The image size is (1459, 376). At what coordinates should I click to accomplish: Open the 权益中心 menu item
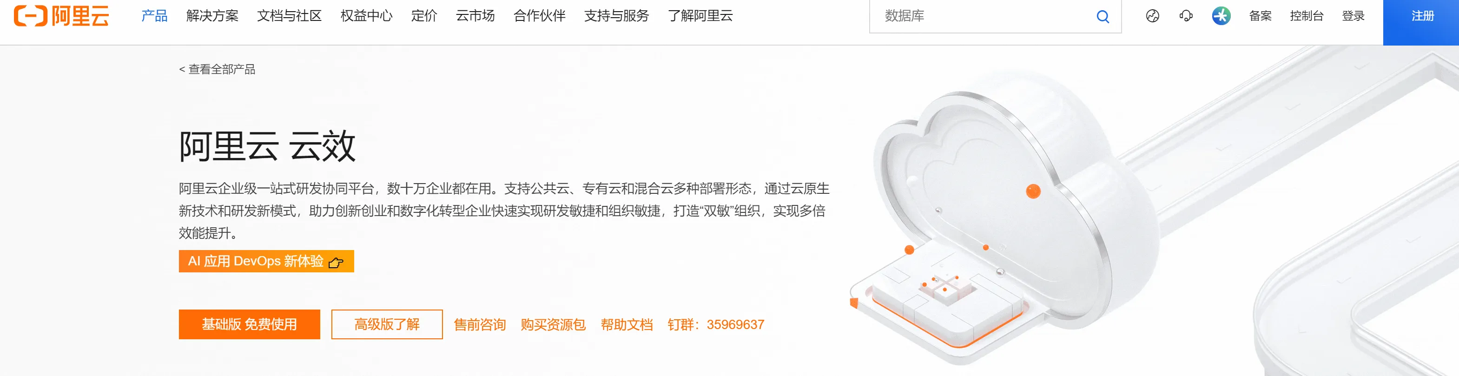click(x=366, y=16)
